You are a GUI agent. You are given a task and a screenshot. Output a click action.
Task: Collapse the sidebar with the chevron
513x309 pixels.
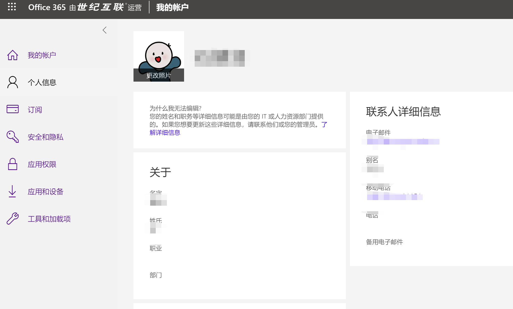pos(105,30)
